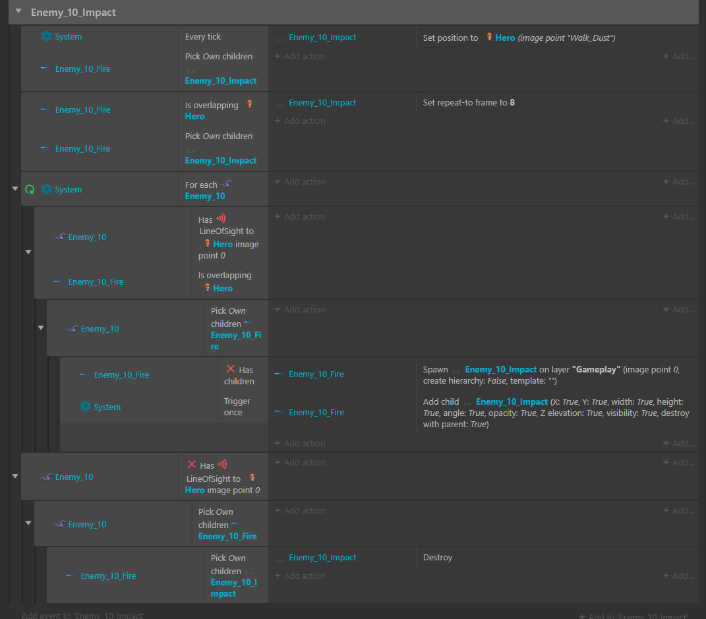Image resolution: width=706 pixels, height=619 pixels.
Task: Select the Trigger once condition
Action: pos(237,407)
